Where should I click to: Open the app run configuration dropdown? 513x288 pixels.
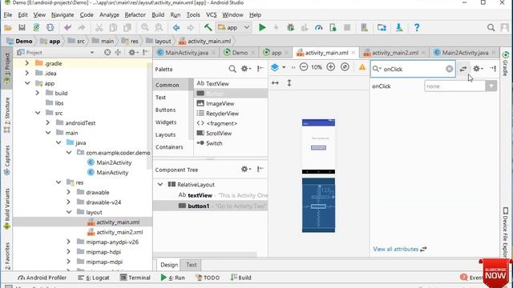[234, 28]
